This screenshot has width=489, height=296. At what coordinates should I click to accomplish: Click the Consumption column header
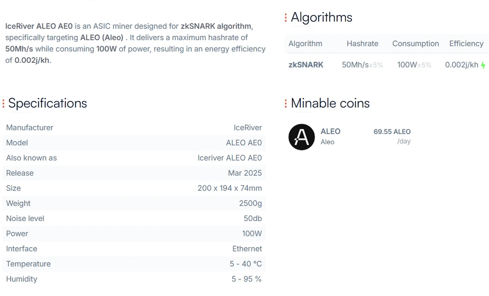click(x=415, y=44)
